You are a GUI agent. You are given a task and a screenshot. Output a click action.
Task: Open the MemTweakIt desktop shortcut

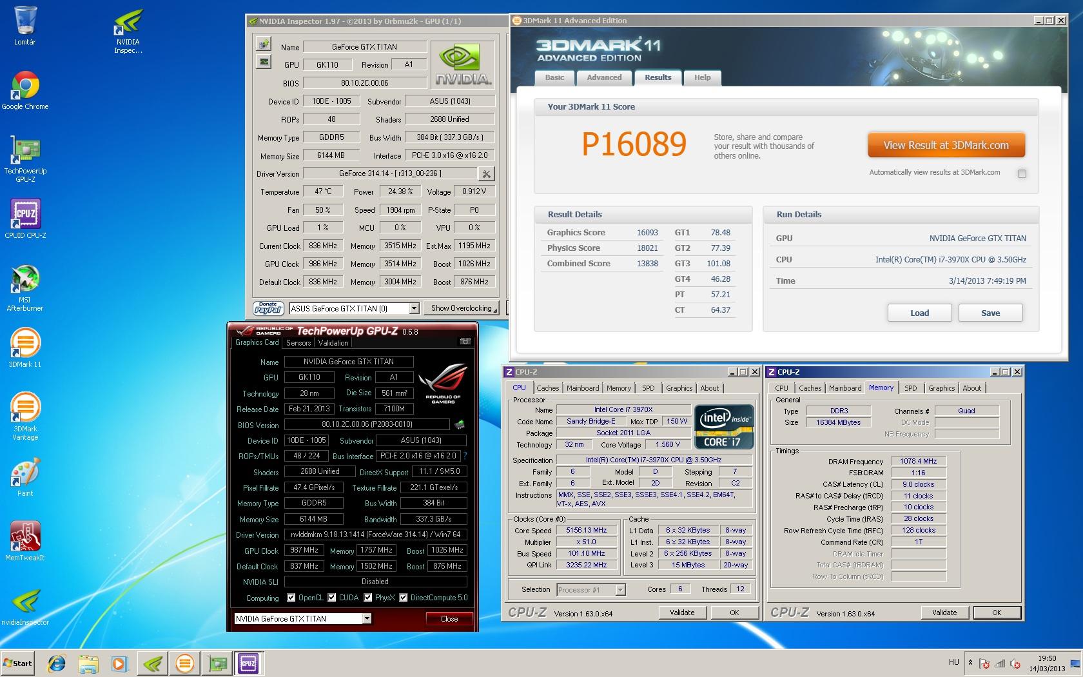point(25,542)
